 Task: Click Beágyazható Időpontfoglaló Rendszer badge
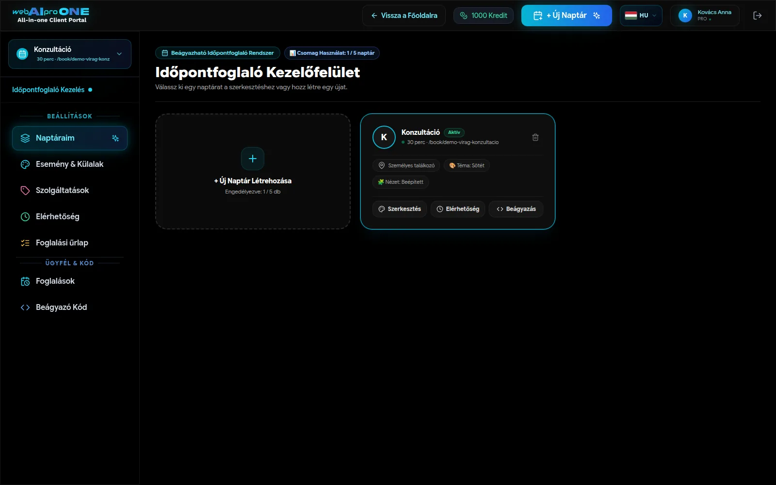[x=218, y=53]
